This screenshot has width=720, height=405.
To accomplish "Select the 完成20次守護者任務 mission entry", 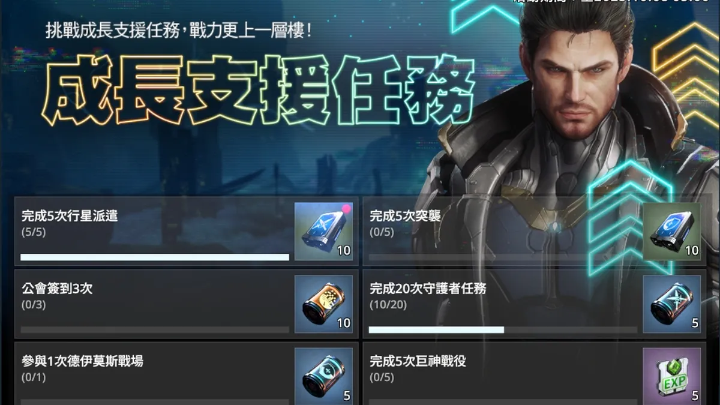I will 534,304.
